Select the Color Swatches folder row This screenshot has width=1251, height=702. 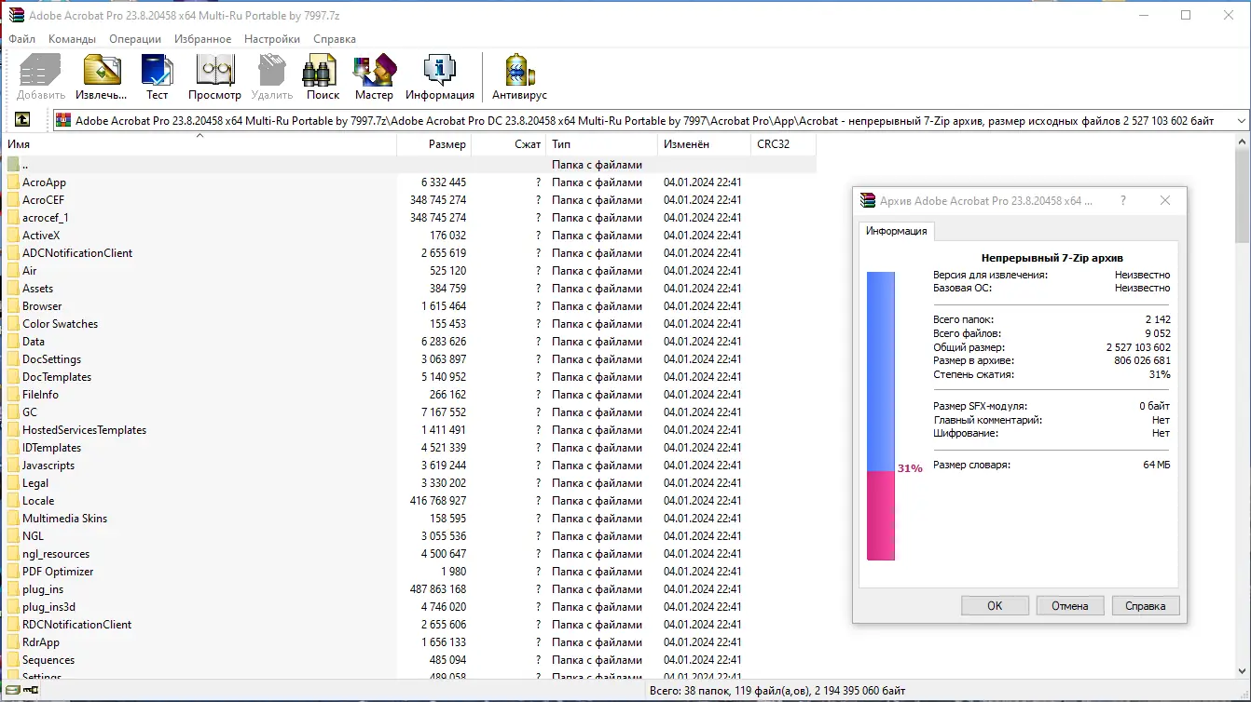point(410,324)
